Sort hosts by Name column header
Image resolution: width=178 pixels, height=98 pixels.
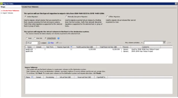(29, 47)
